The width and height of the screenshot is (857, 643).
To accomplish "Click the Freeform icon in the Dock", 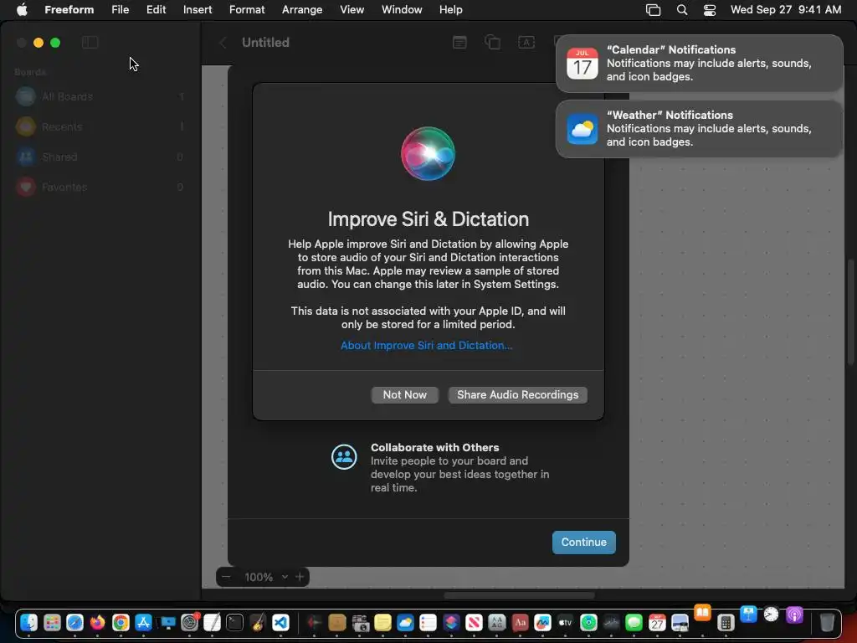I will [x=542, y=623].
